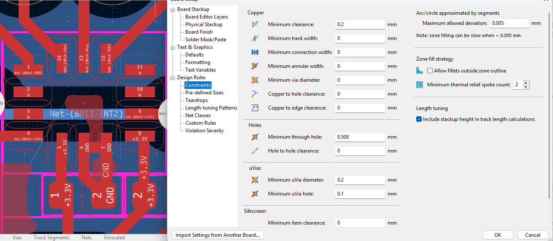Screen dimensions: 553x241
Task: Click the Minimum via diameter icon
Action: tap(255, 80)
